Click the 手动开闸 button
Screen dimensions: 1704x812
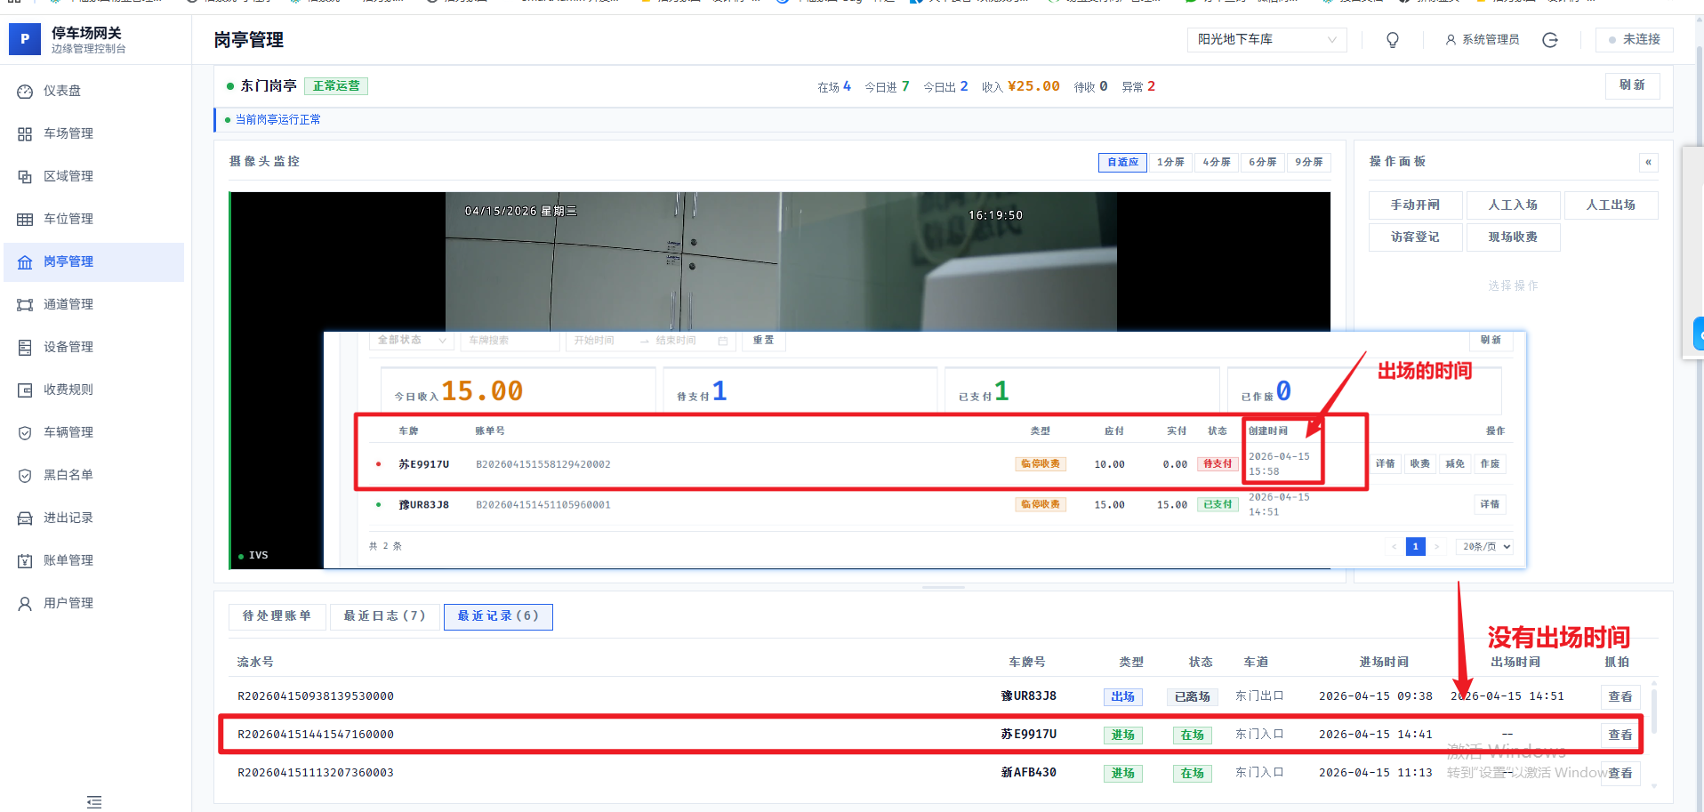click(1415, 205)
